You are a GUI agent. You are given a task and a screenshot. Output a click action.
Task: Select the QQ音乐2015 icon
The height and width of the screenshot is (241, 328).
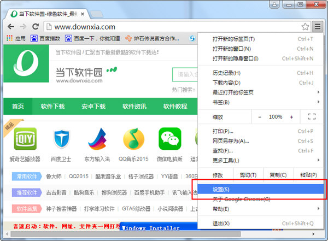pos(133,139)
